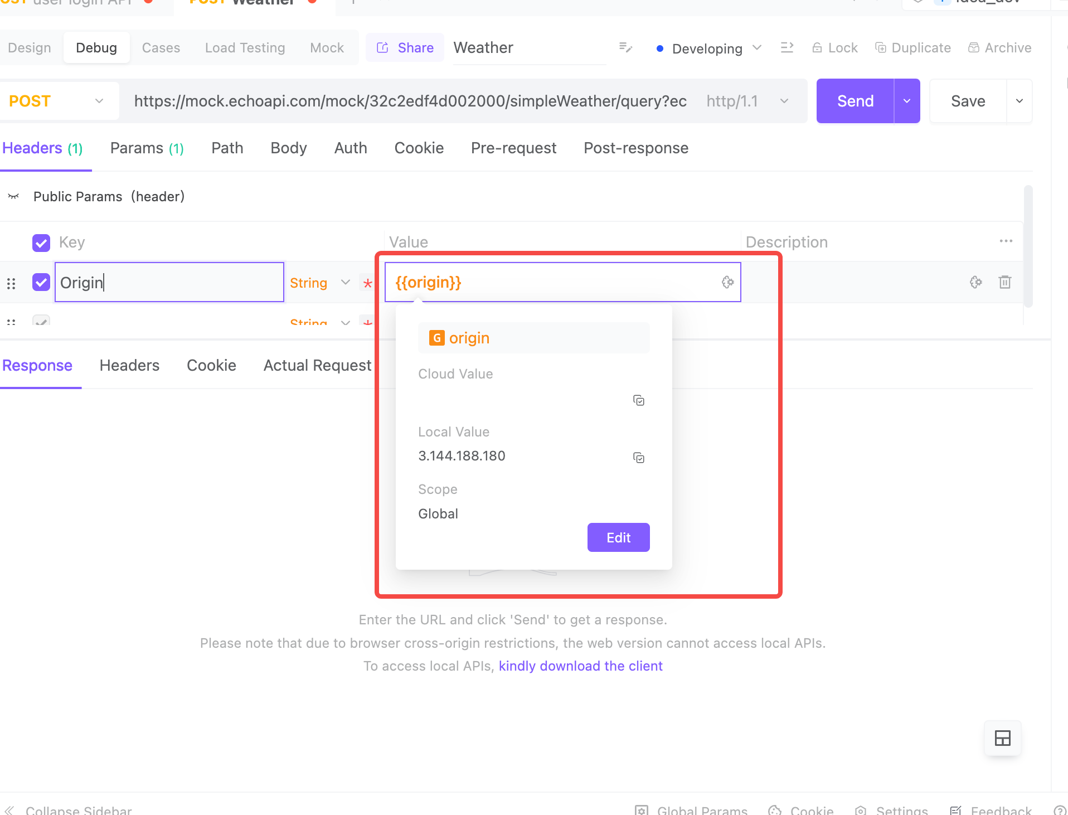Open the Params (1) tab
The image size is (1068, 815).
coord(147,148)
